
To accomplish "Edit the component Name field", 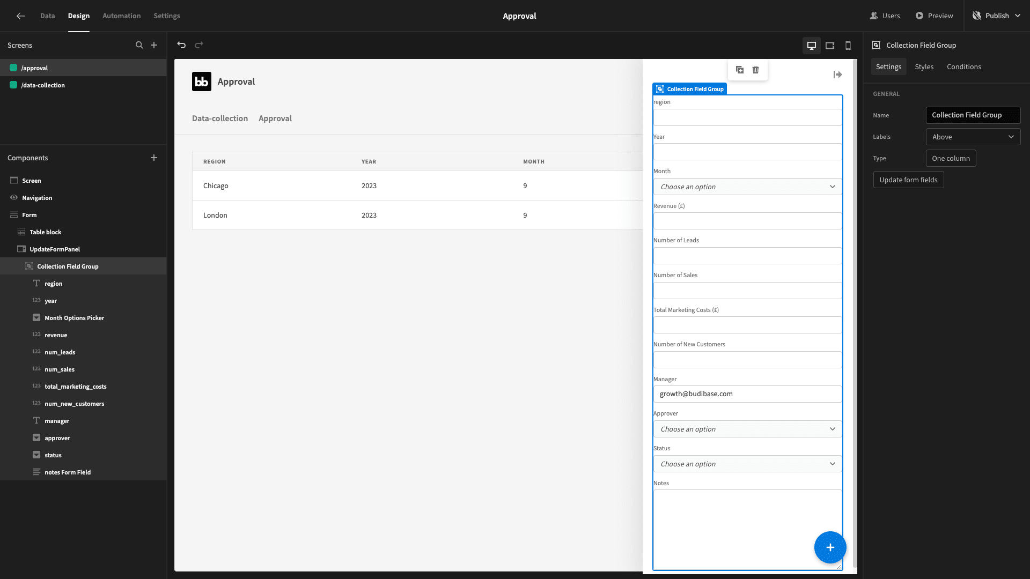I will 973,115.
